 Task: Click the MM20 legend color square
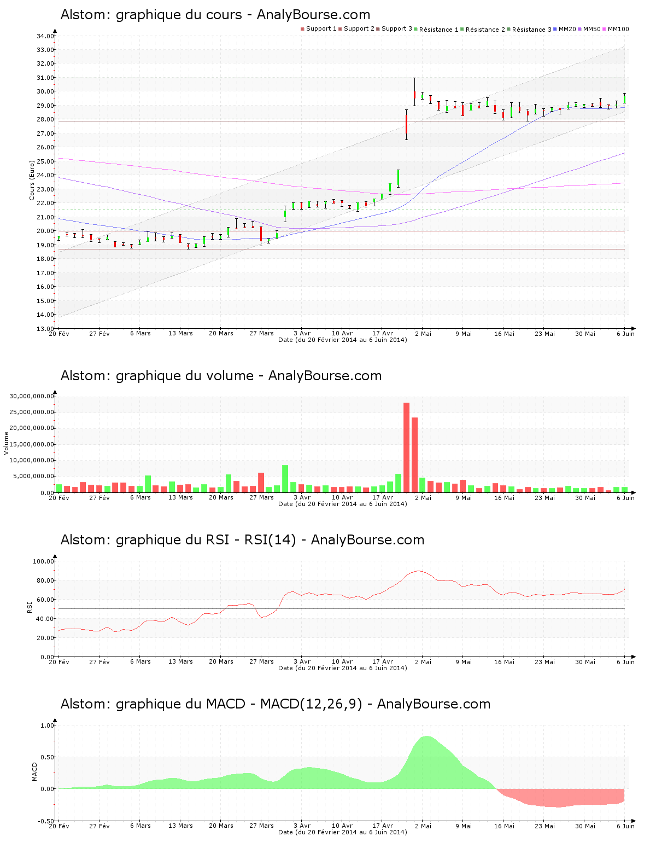pyautogui.click(x=555, y=29)
